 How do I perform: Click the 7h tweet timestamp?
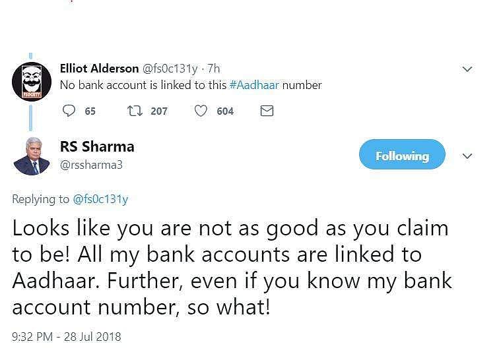click(x=215, y=69)
